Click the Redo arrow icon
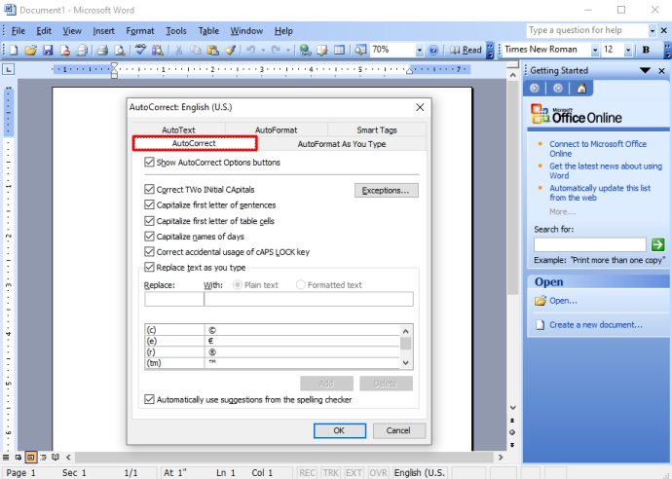672x479 pixels. coord(276,50)
